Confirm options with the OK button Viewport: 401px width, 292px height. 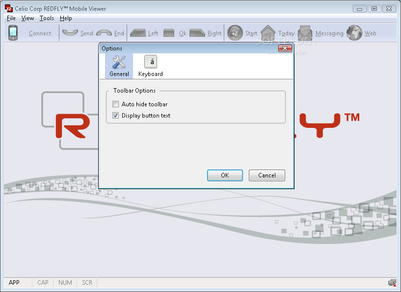(225, 175)
